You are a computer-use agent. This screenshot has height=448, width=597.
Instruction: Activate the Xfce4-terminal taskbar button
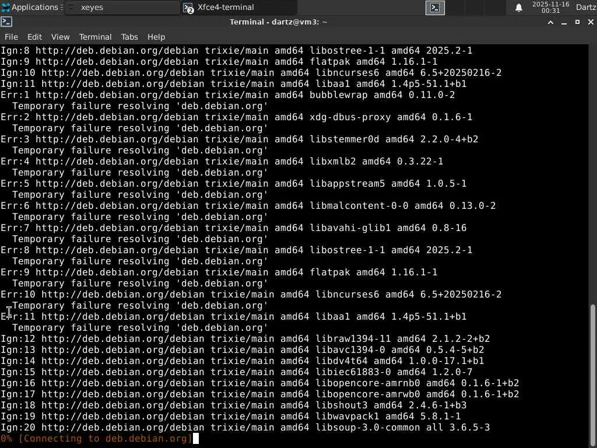pyautogui.click(x=238, y=7)
